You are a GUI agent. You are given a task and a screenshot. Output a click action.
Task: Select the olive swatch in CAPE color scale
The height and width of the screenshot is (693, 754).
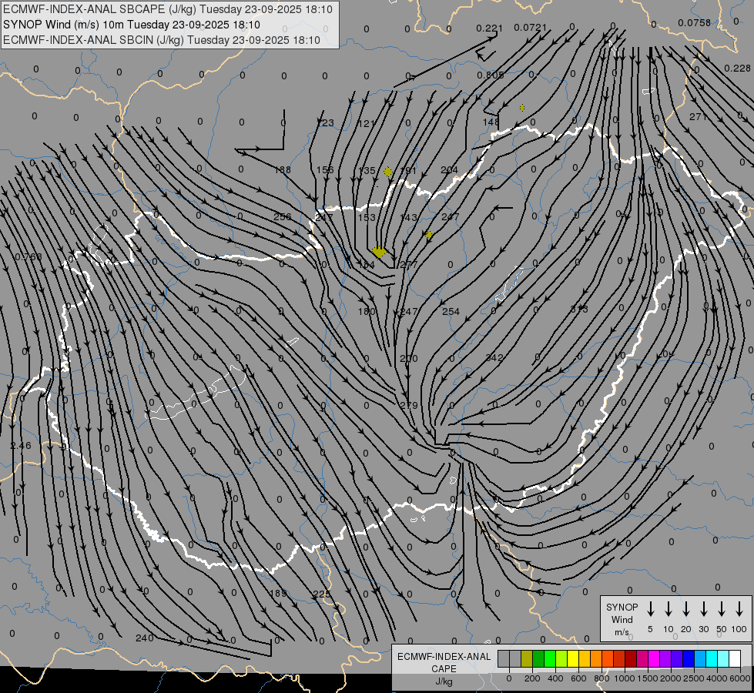pos(527,659)
